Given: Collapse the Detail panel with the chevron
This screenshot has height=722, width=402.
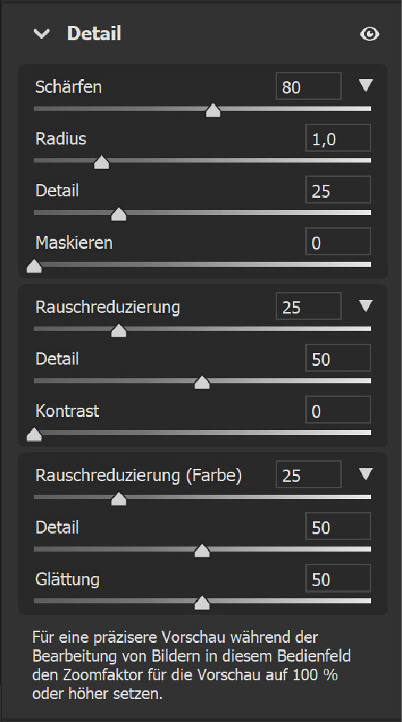Looking at the screenshot, I should 42,34.
